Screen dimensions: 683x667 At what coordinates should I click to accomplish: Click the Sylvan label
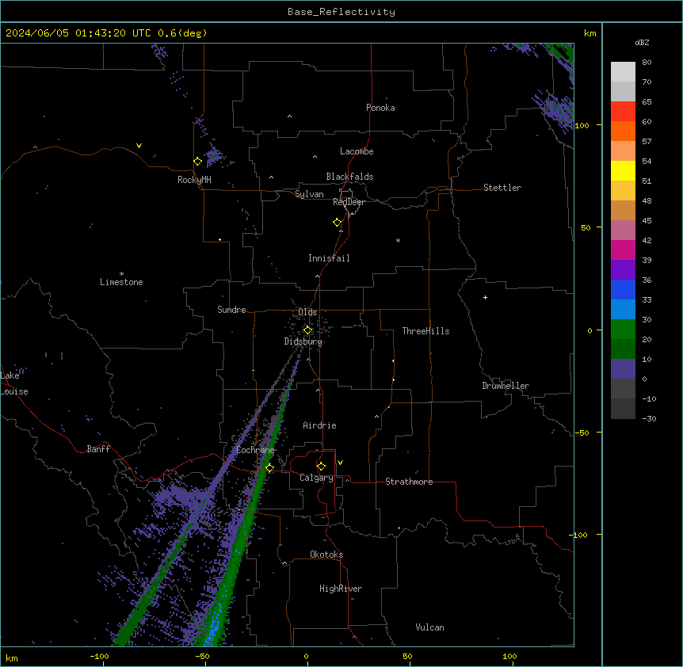[x=309, y=194]
